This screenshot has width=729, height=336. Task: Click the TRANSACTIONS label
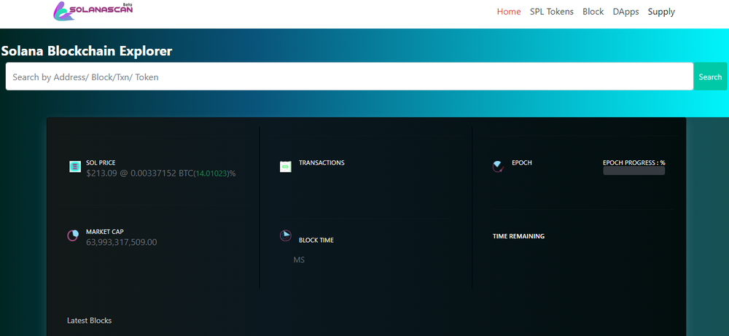pos(321,163)
